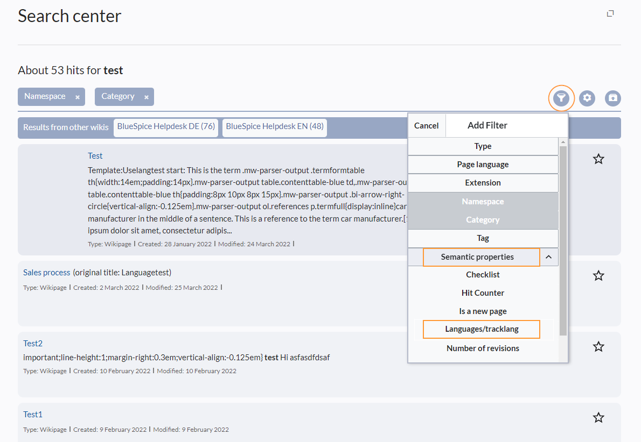Screen dimensions: 641x442
Task: Click 'Created: 9 February 2022' text
Action: click(109, 430)
